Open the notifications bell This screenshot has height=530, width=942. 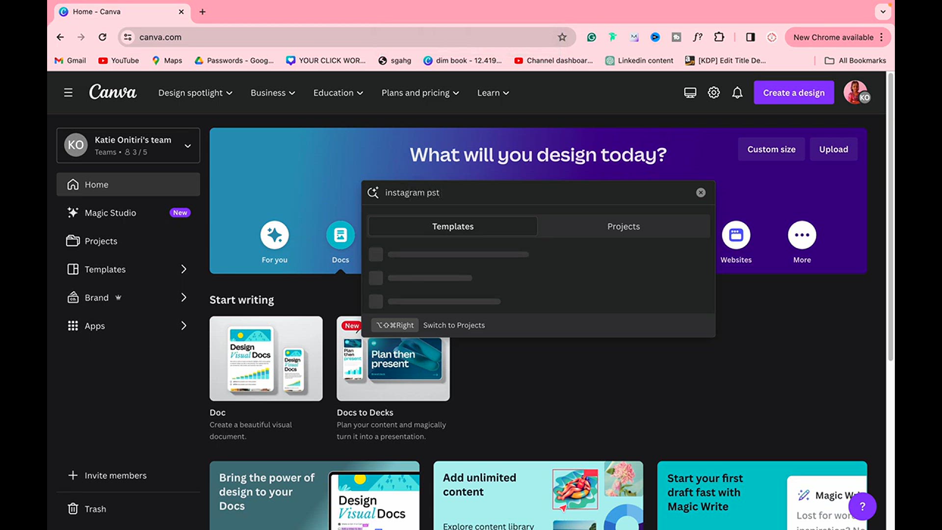pos(737,93)
